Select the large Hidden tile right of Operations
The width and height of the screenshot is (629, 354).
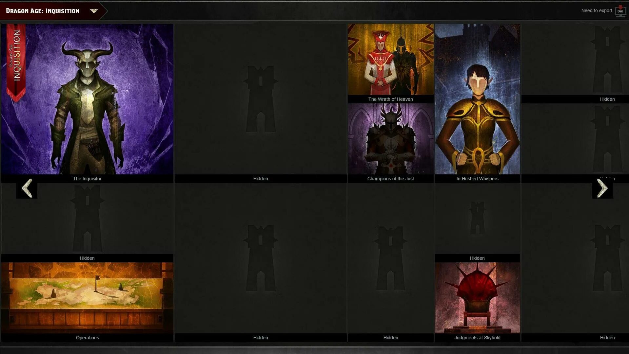click(x=261, y=262)
